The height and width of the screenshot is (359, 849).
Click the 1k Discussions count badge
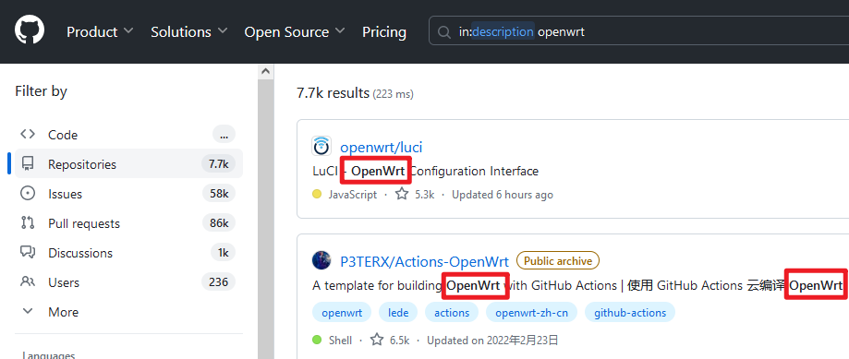(x=223, y=253)
